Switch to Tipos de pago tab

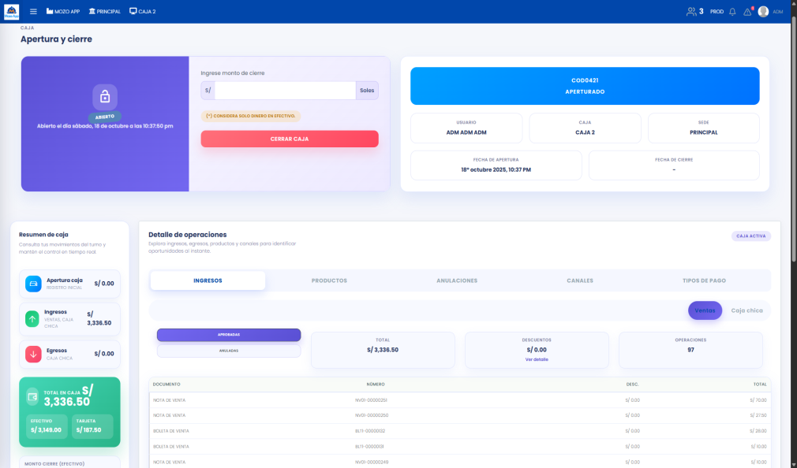click(x=704, y=280)
